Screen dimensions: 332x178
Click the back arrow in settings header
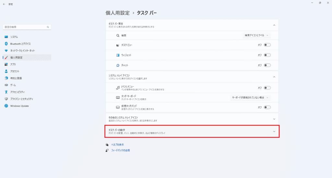point(4,4)
